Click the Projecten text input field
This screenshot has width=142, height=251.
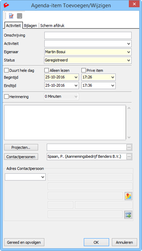87,147
